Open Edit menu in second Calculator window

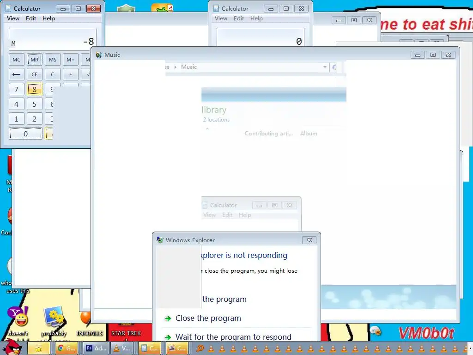tap(239, 18)
